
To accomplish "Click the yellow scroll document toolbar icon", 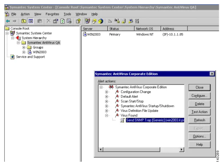I will pyautogui.click(x=124, y=21).
